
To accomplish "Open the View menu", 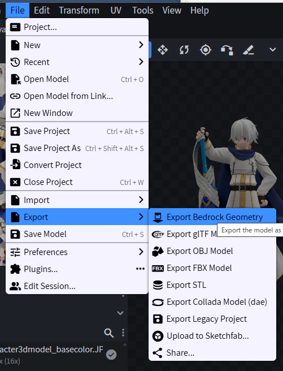I will 172,10.
